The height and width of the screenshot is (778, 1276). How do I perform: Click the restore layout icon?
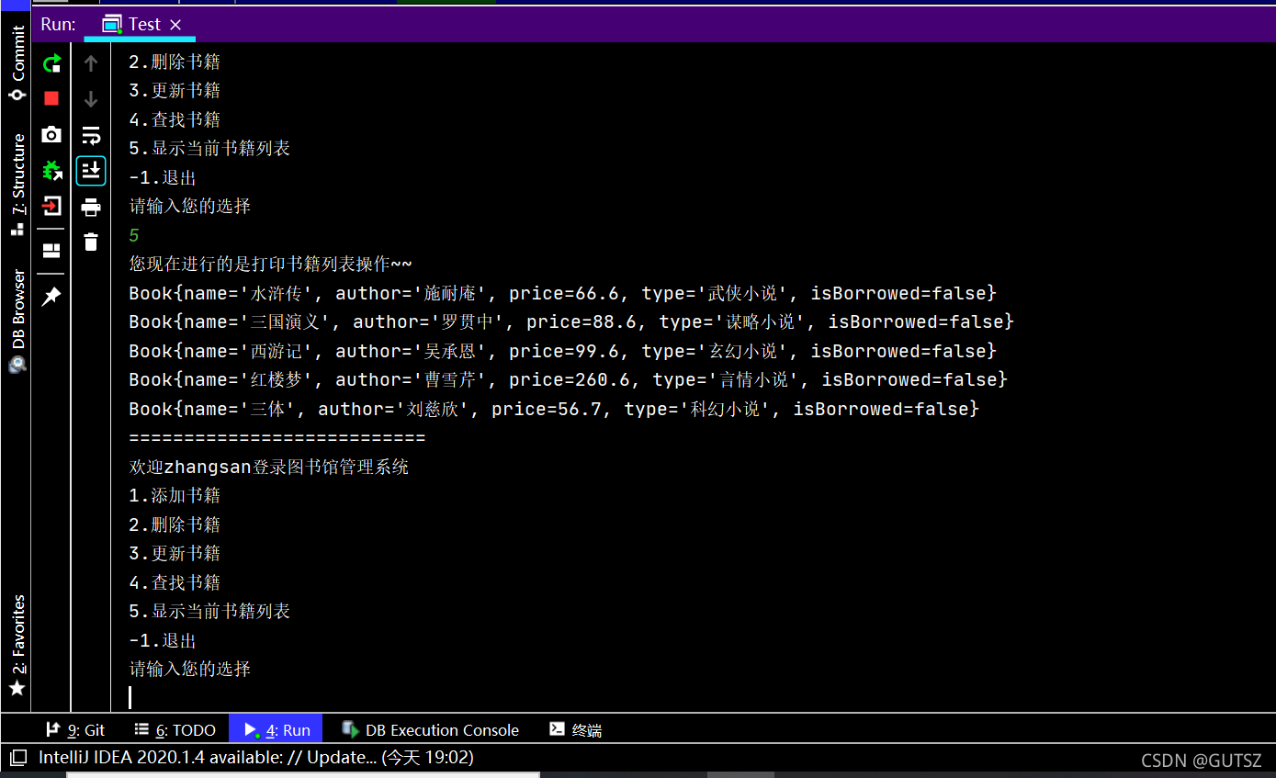pos(51,250)
